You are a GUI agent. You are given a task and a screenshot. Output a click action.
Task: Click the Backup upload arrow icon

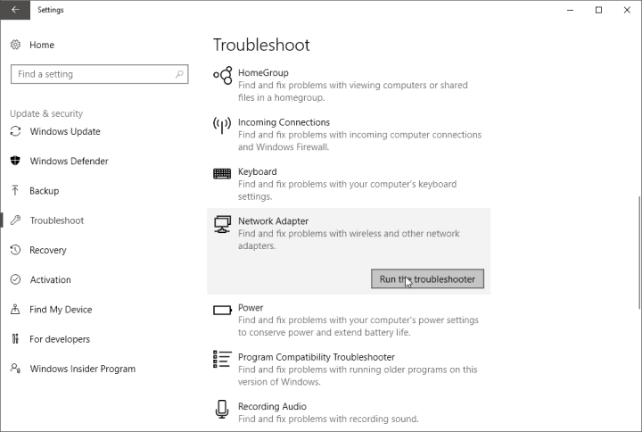[15, 191]
